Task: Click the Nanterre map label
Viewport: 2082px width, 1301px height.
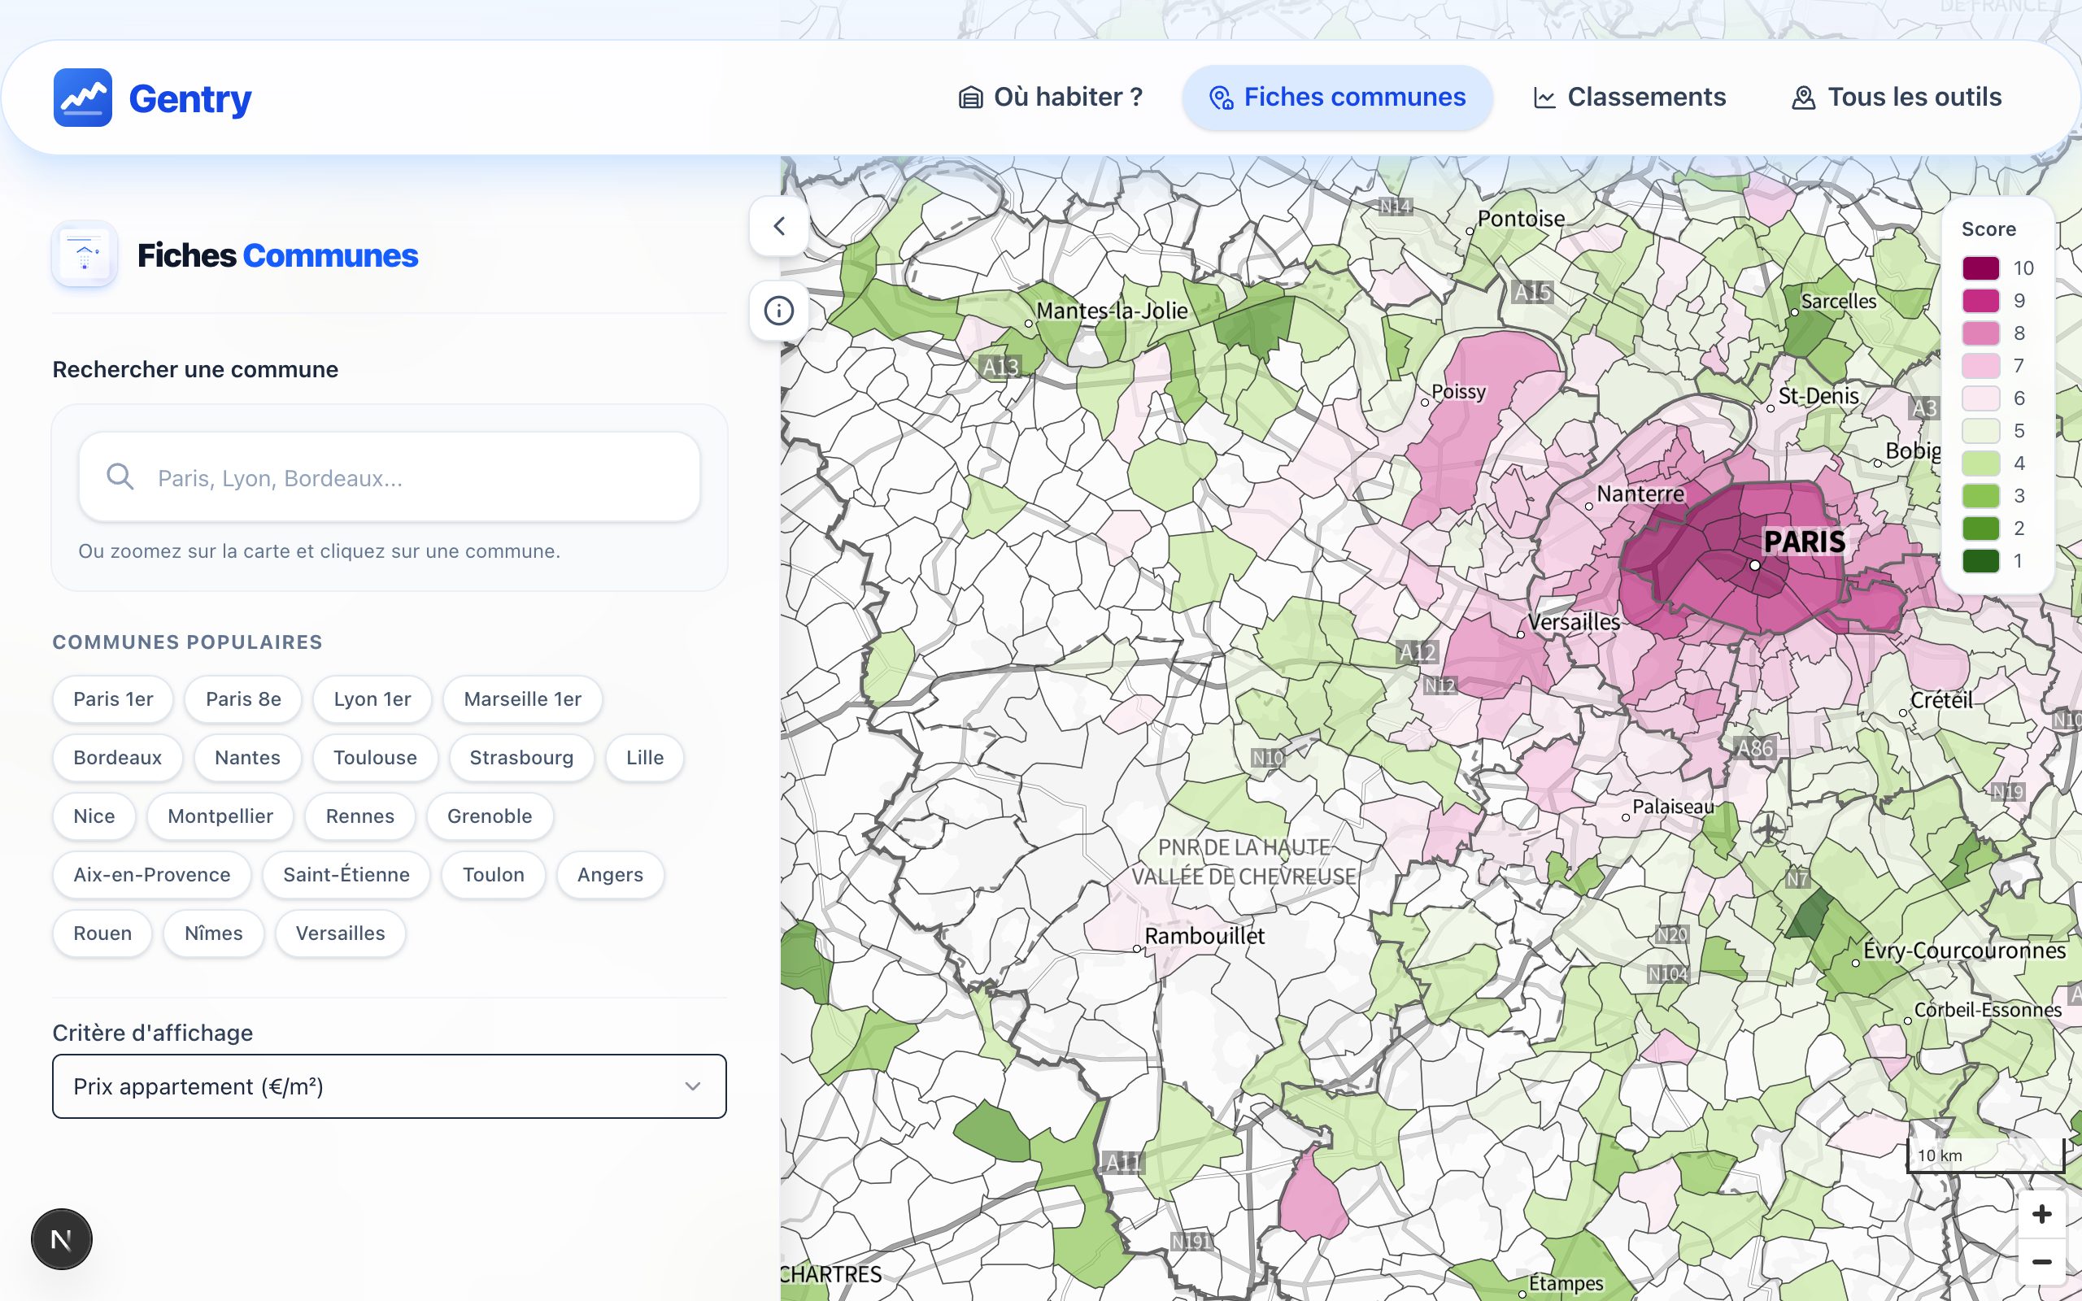Action: click(1640, 494)
